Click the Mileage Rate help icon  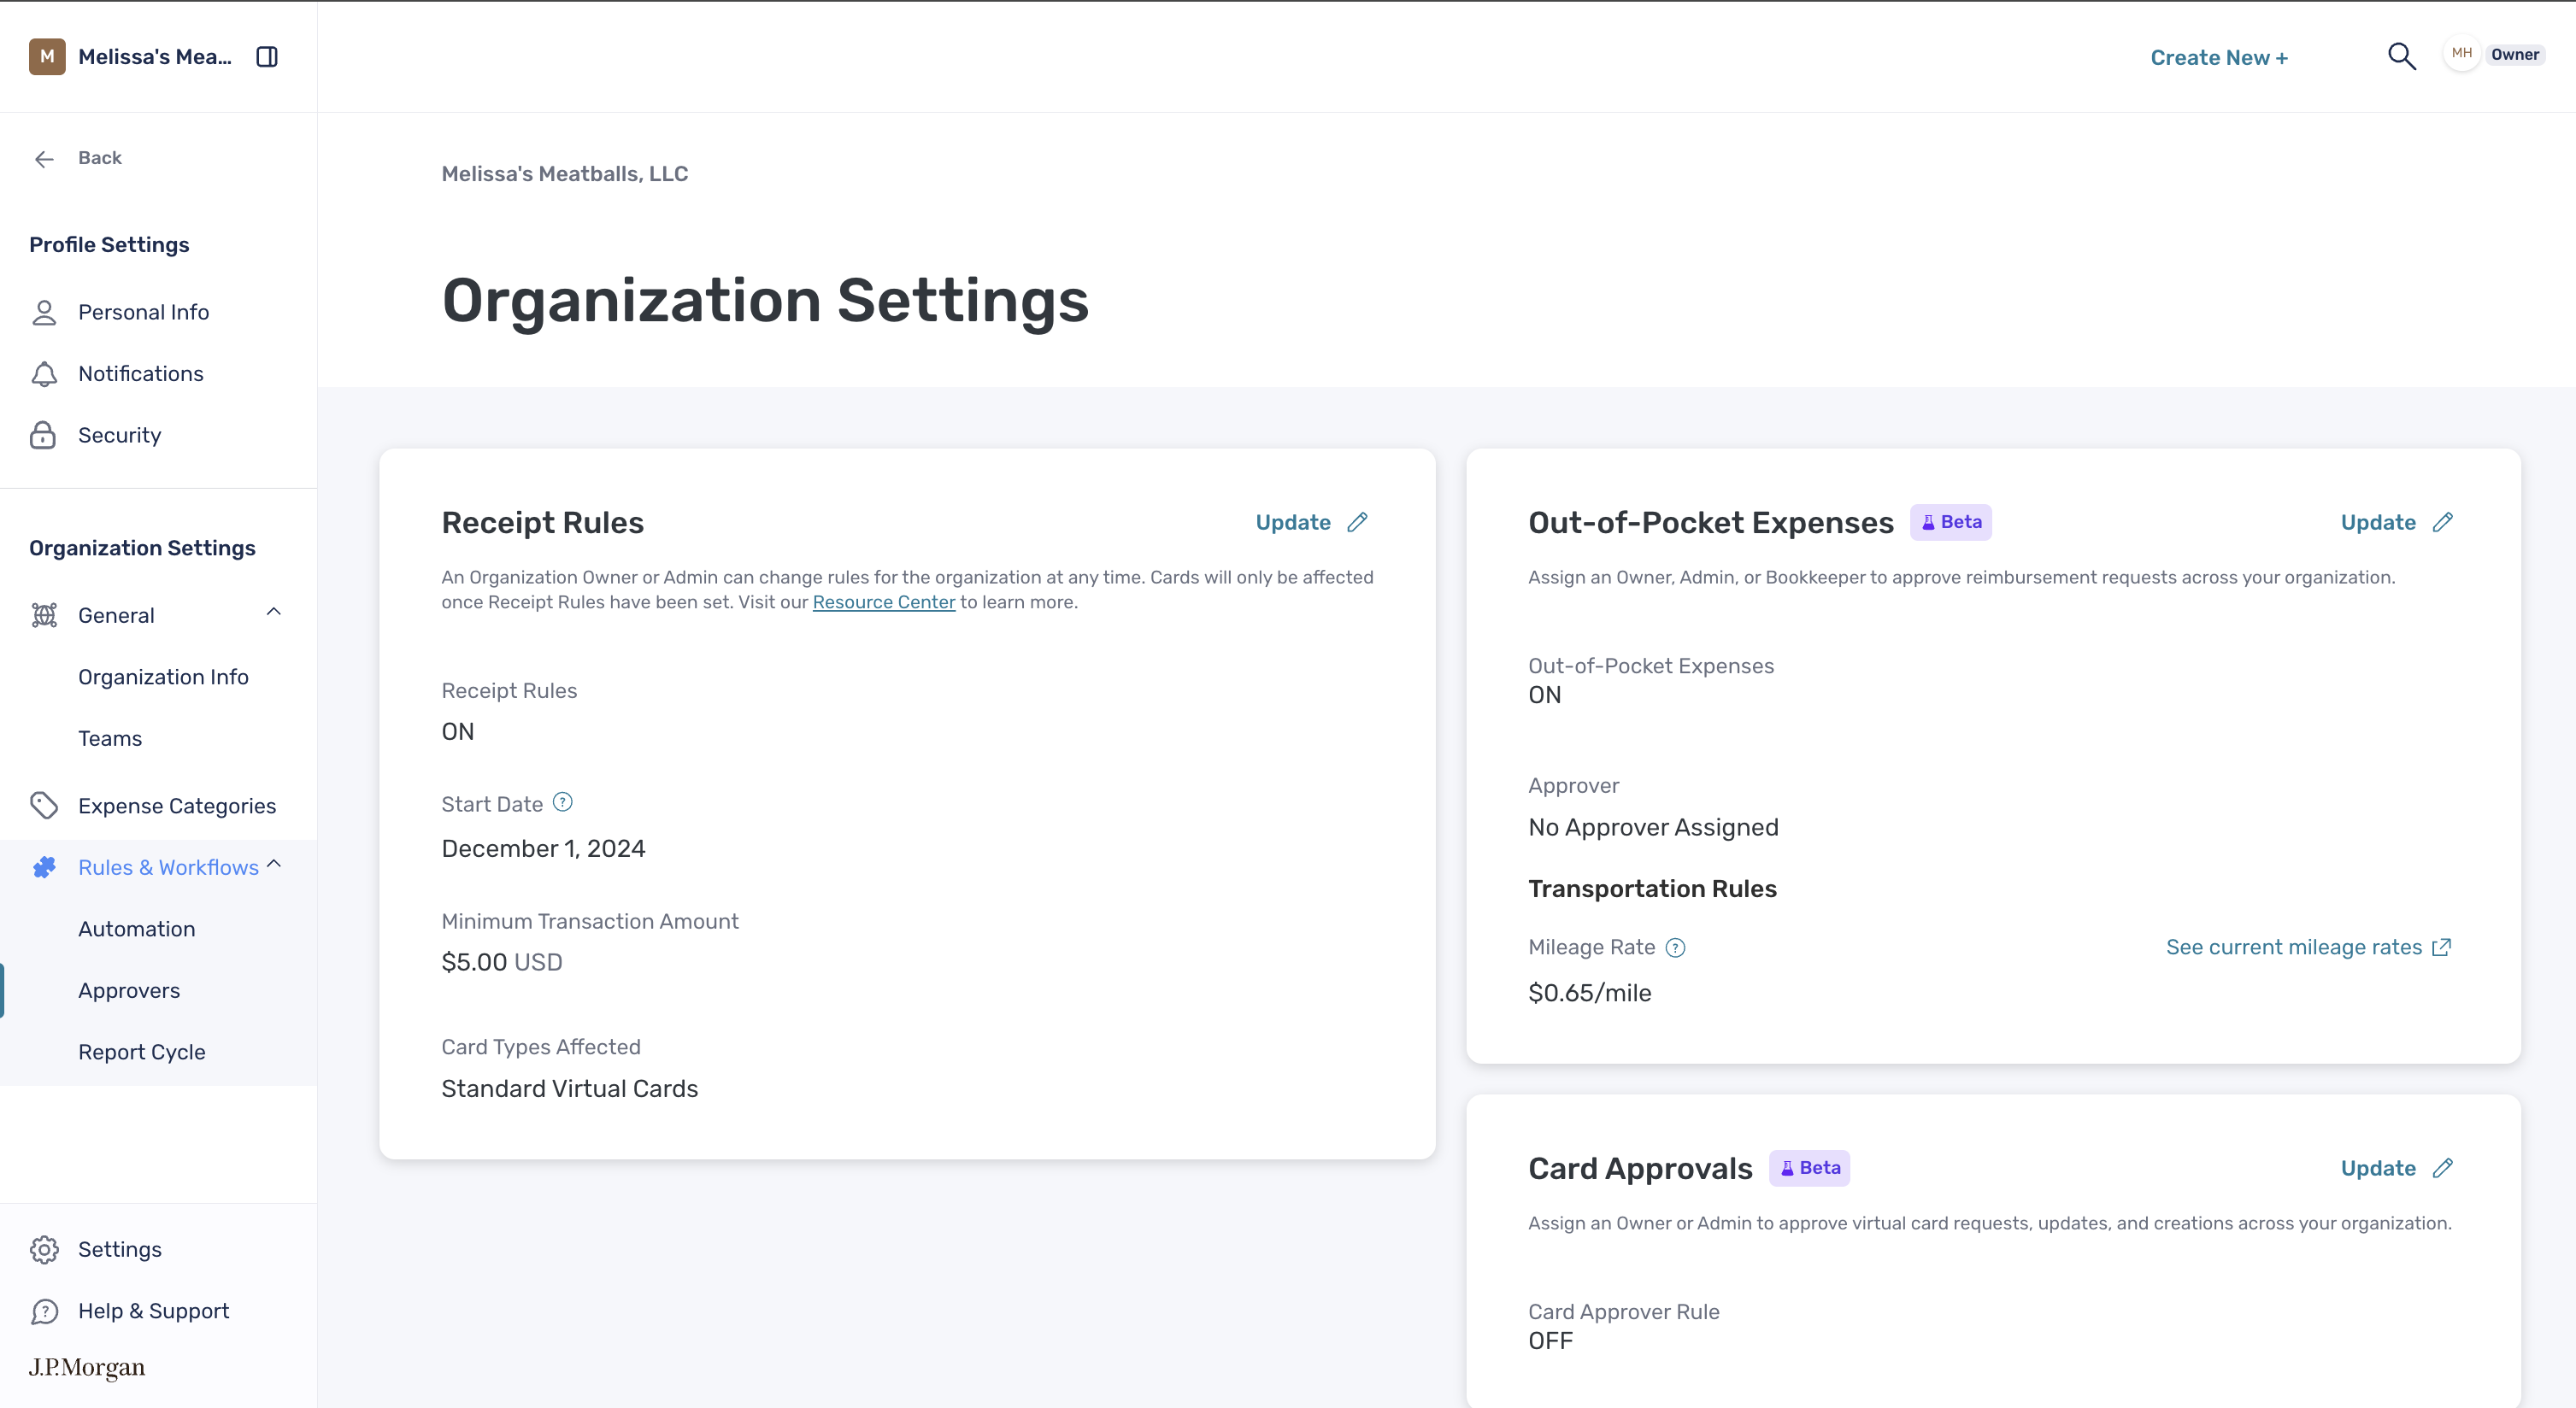click(1675, 948)
